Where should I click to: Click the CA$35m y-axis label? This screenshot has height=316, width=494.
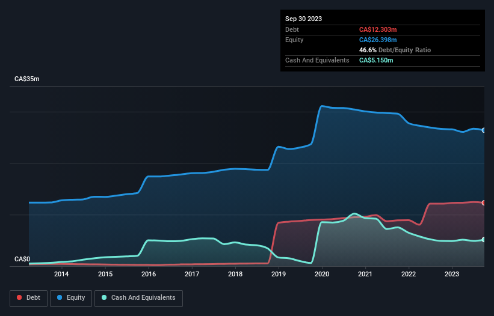click(x=27, y=79)
